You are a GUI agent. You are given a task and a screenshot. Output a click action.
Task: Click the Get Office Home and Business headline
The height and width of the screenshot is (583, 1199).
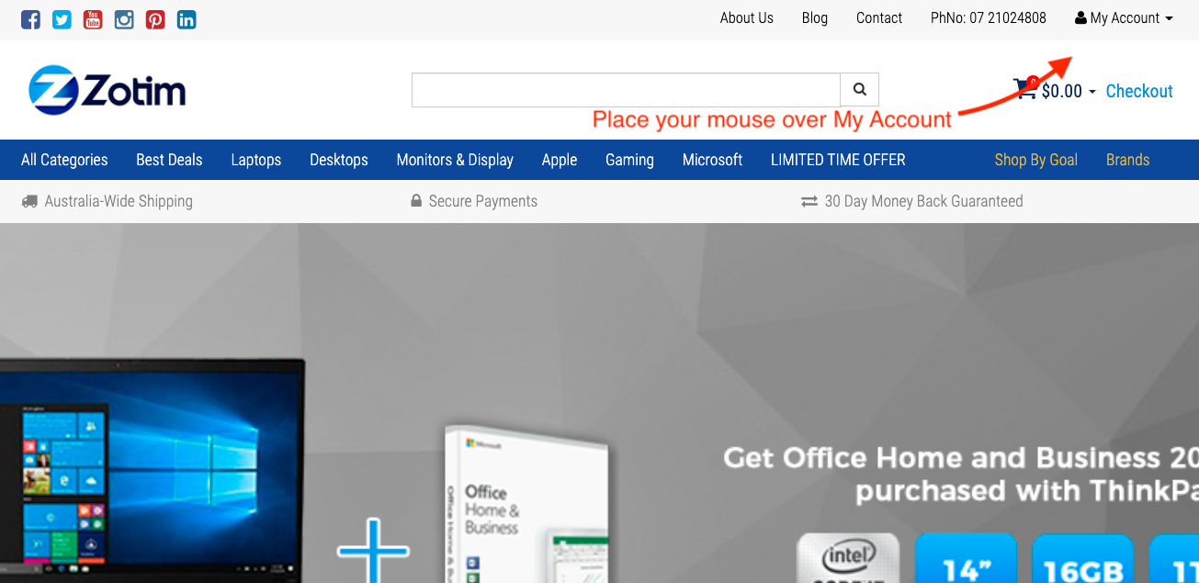click(961, 474)
